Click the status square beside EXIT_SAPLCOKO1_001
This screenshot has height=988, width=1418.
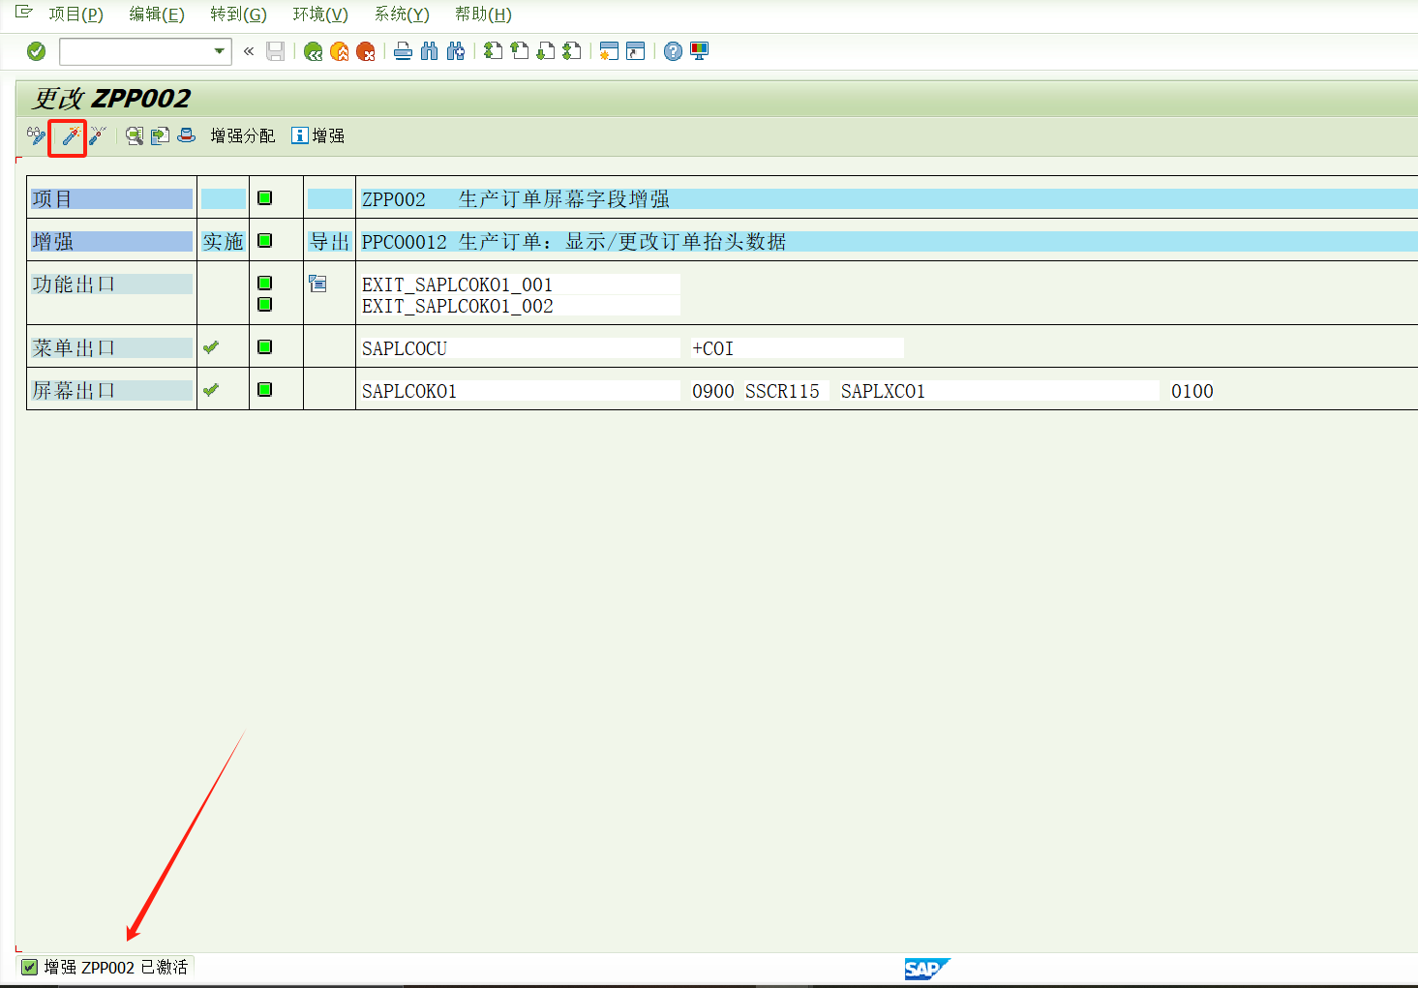point(265,284)
